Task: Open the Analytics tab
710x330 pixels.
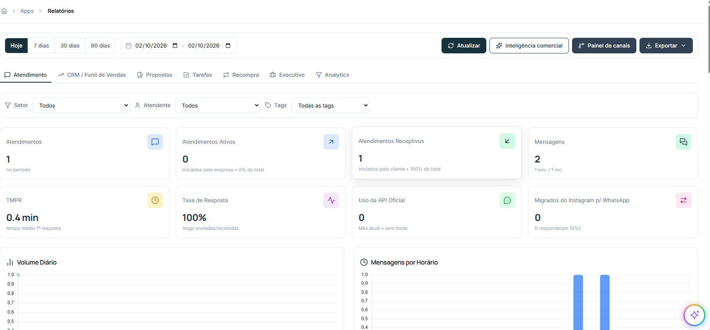Action: coord(332,75)
